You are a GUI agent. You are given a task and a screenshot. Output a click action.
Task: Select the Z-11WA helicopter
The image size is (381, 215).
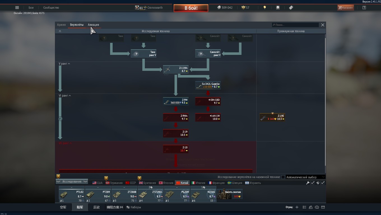click(x=176, y=69)
